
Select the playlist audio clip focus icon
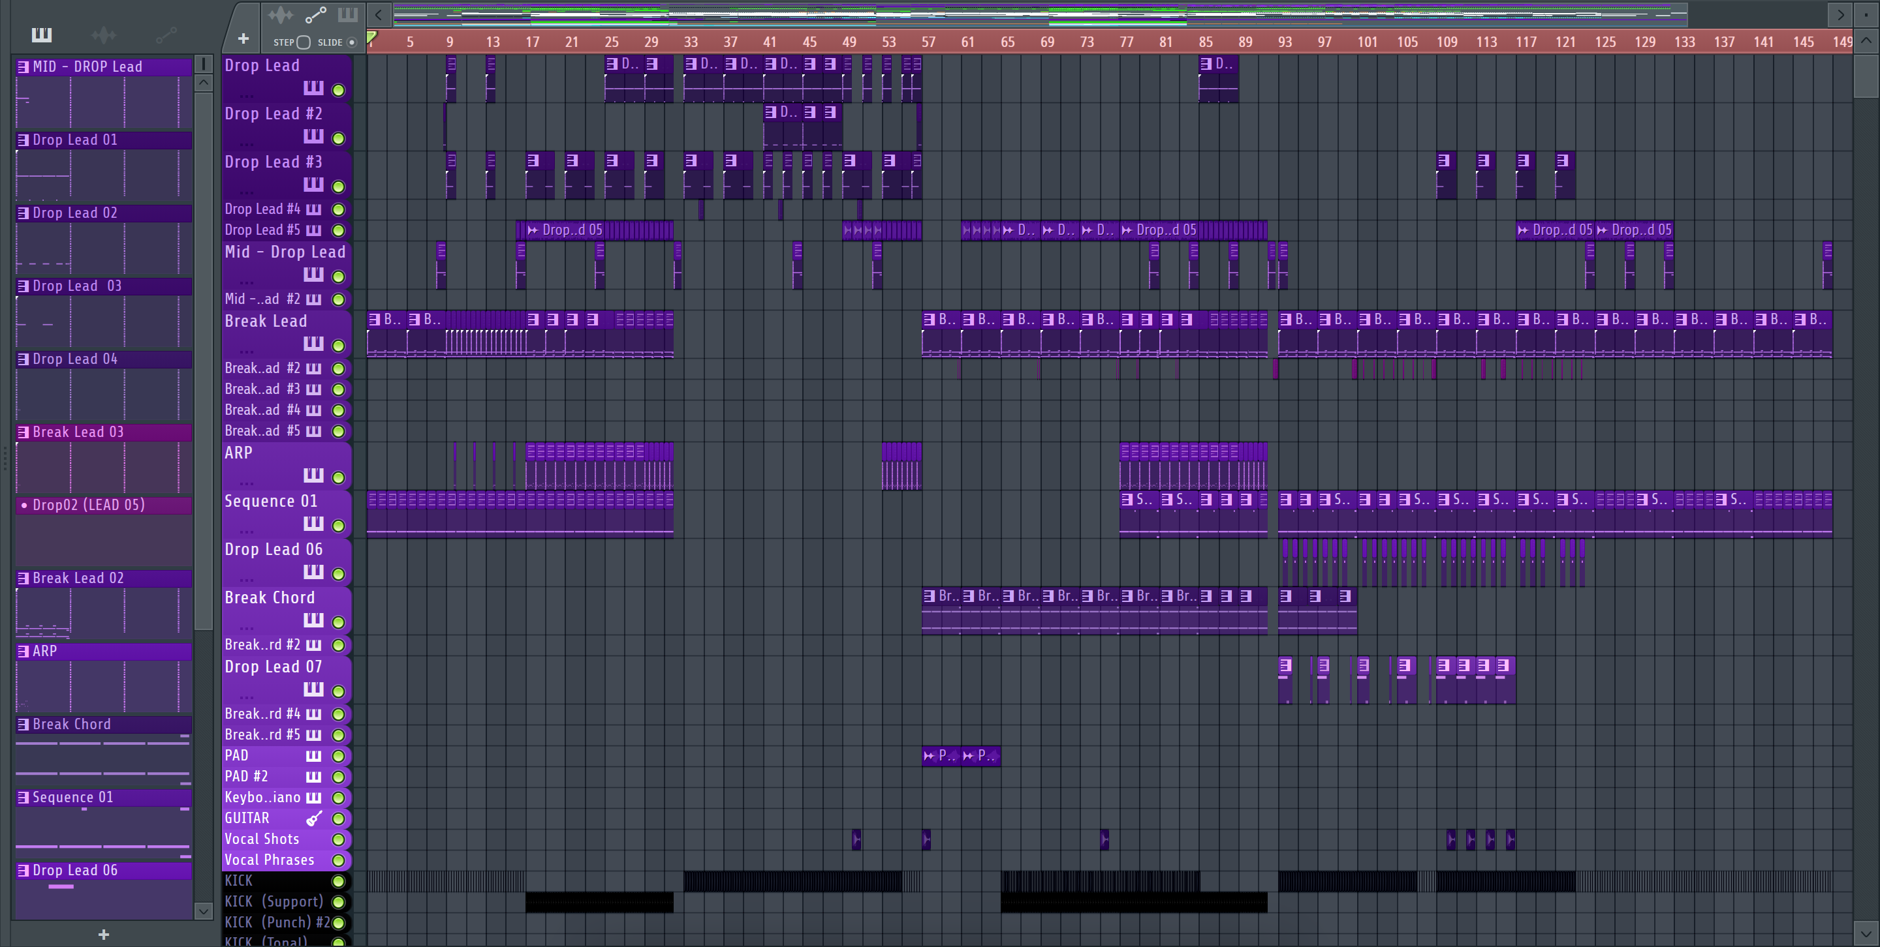click(x=280, y=14)
